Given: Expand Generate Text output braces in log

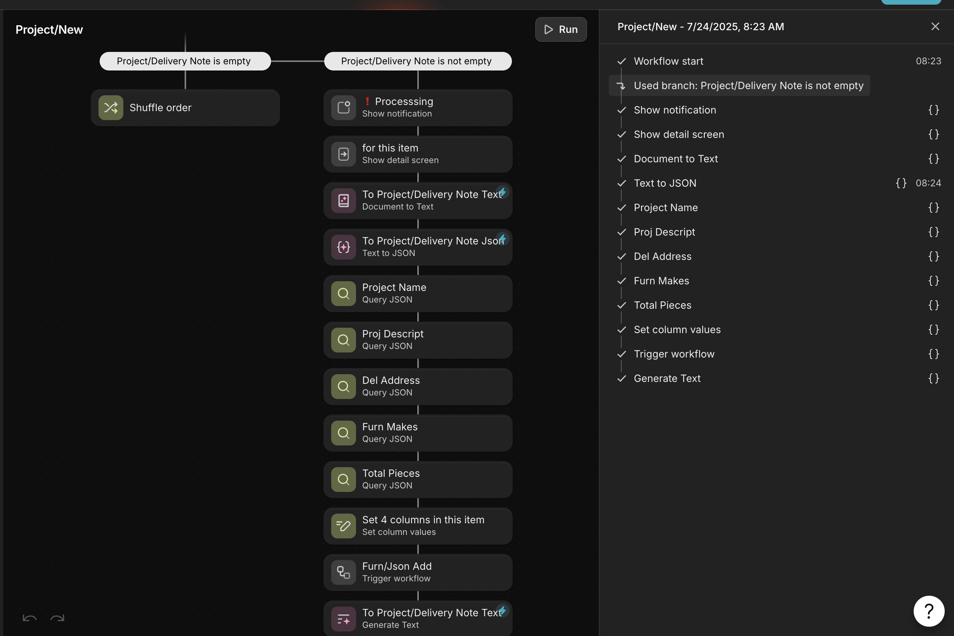Looking at the screenshot, I should [x=933, y=378].
